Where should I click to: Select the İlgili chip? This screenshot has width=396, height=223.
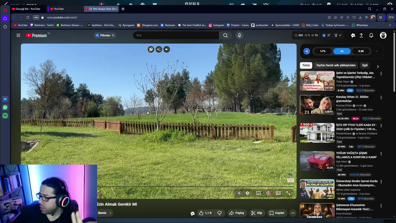365,65
